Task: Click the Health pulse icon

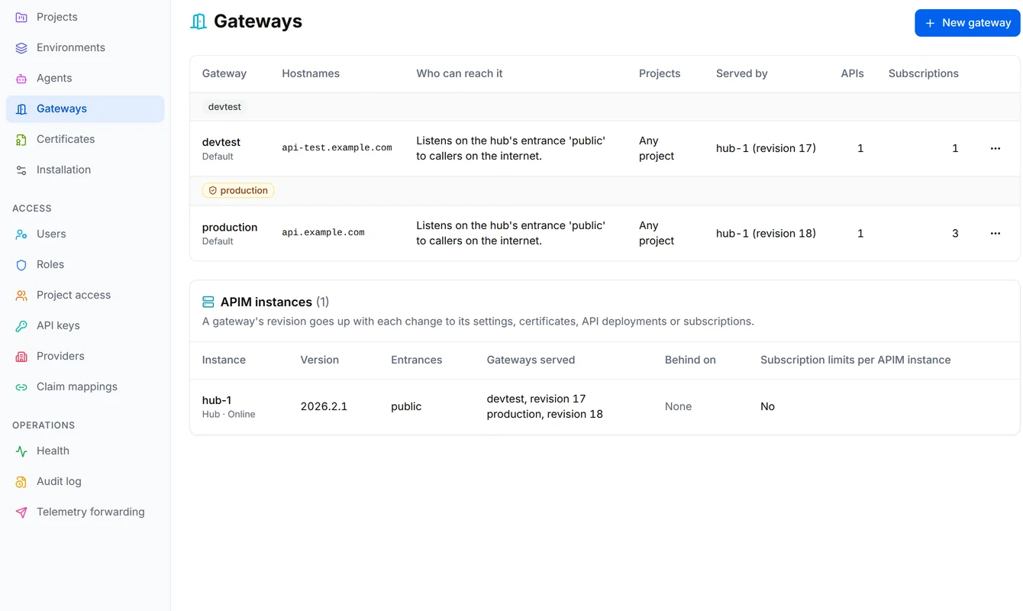Action: click(21, 451)
